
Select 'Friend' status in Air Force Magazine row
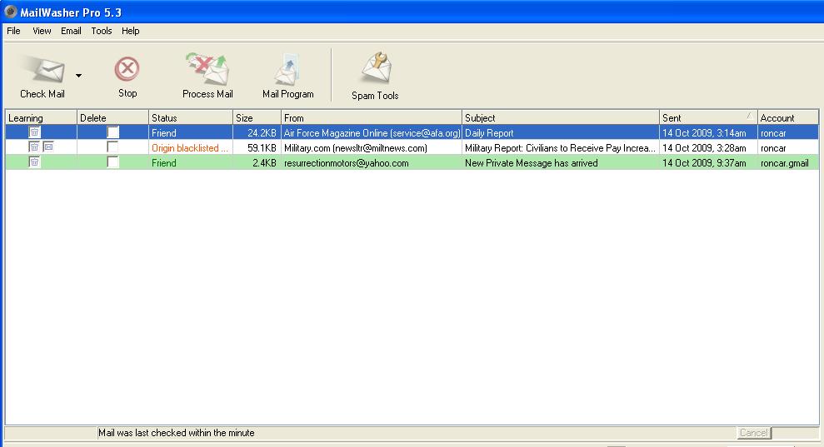tap(164, 133)
